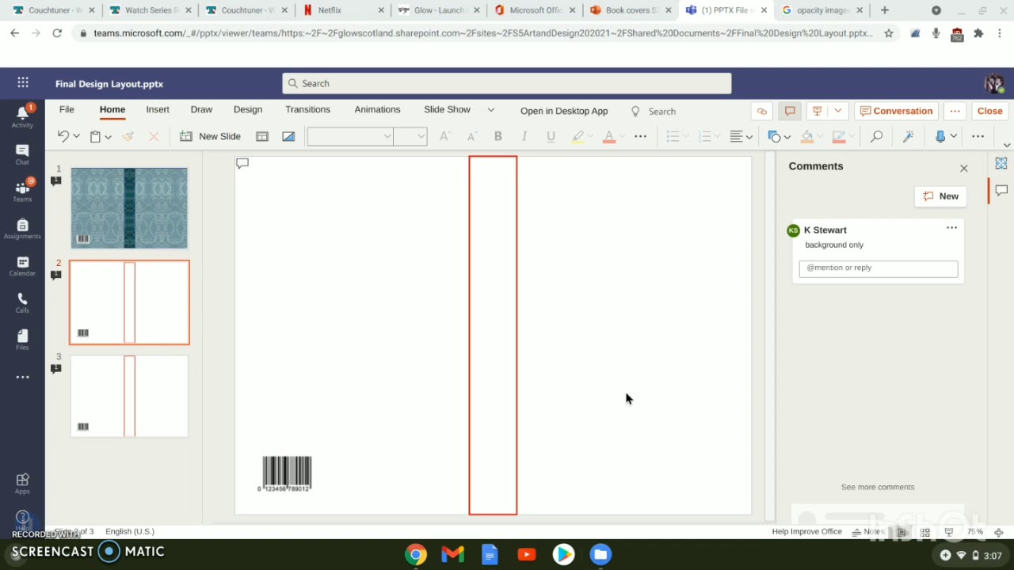
Task: Click the more font options ellipsis
Action: coord(641,136)
